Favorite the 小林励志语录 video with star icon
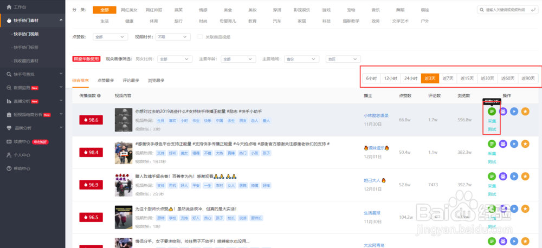 click(525, 111)
